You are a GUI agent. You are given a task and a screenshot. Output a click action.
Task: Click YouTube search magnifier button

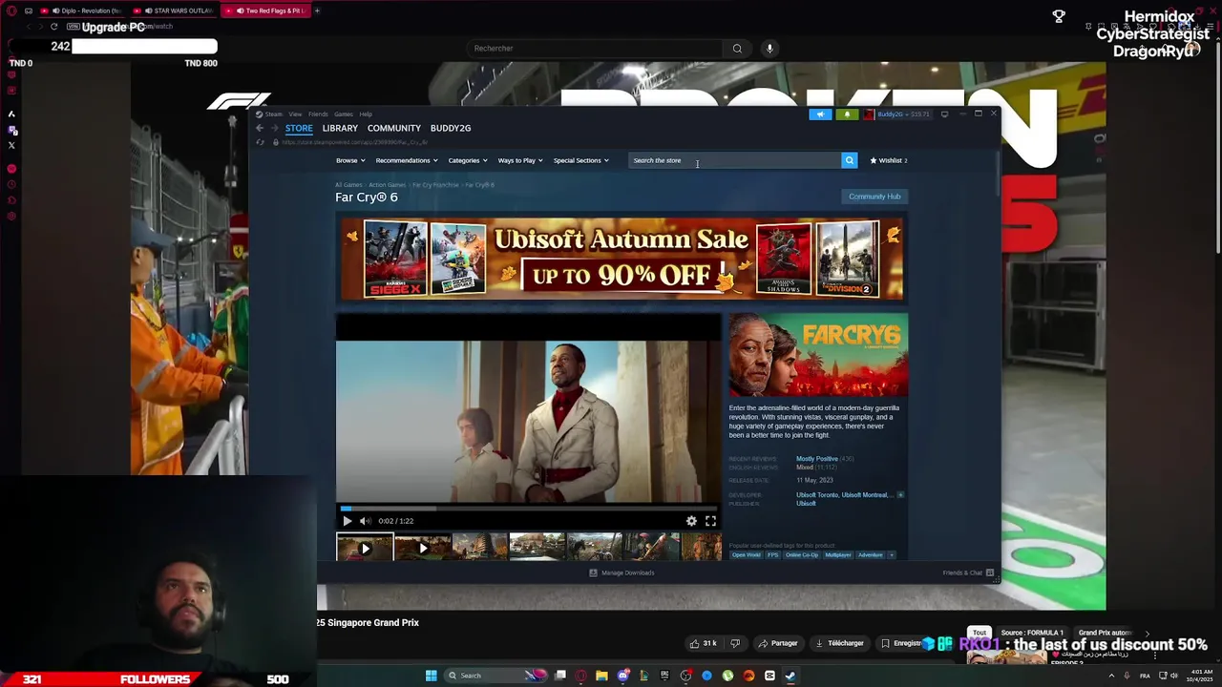click(x=737, y=48)
